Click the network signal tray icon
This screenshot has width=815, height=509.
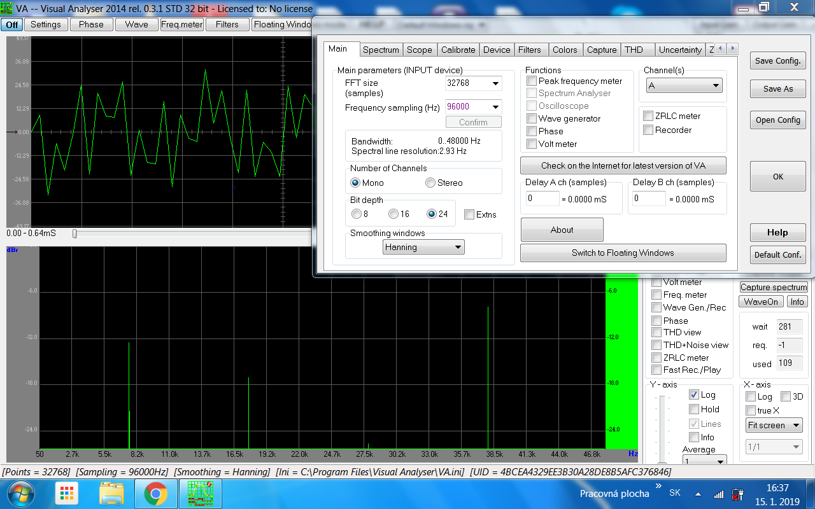tap(718, 494)
